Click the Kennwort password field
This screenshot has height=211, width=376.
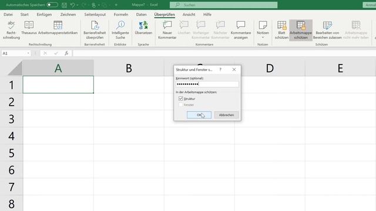pyautogui.click(x=207, y=84)
